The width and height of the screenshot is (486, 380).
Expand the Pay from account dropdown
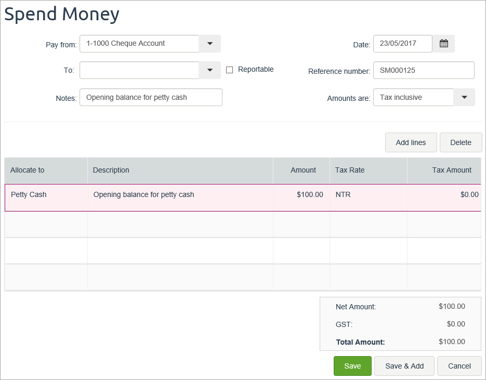[209, 44]
